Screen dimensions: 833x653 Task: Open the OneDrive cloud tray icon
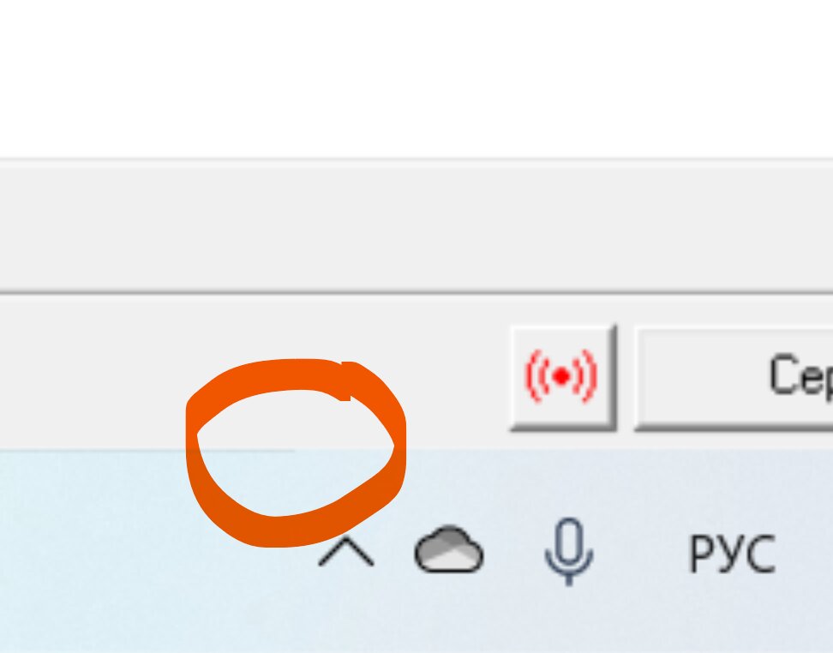tap(449, 550)
